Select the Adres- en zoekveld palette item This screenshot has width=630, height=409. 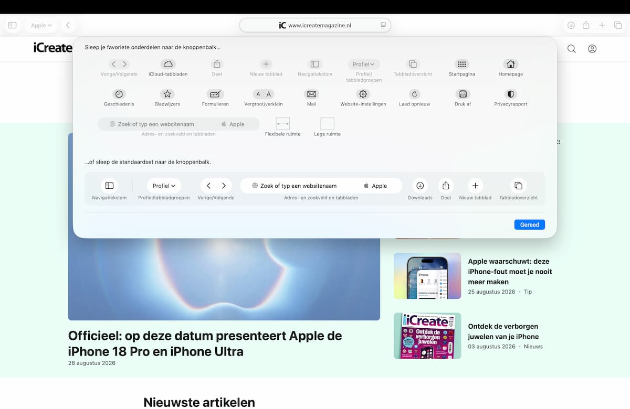pyautogui.click(x=178, y=124)
